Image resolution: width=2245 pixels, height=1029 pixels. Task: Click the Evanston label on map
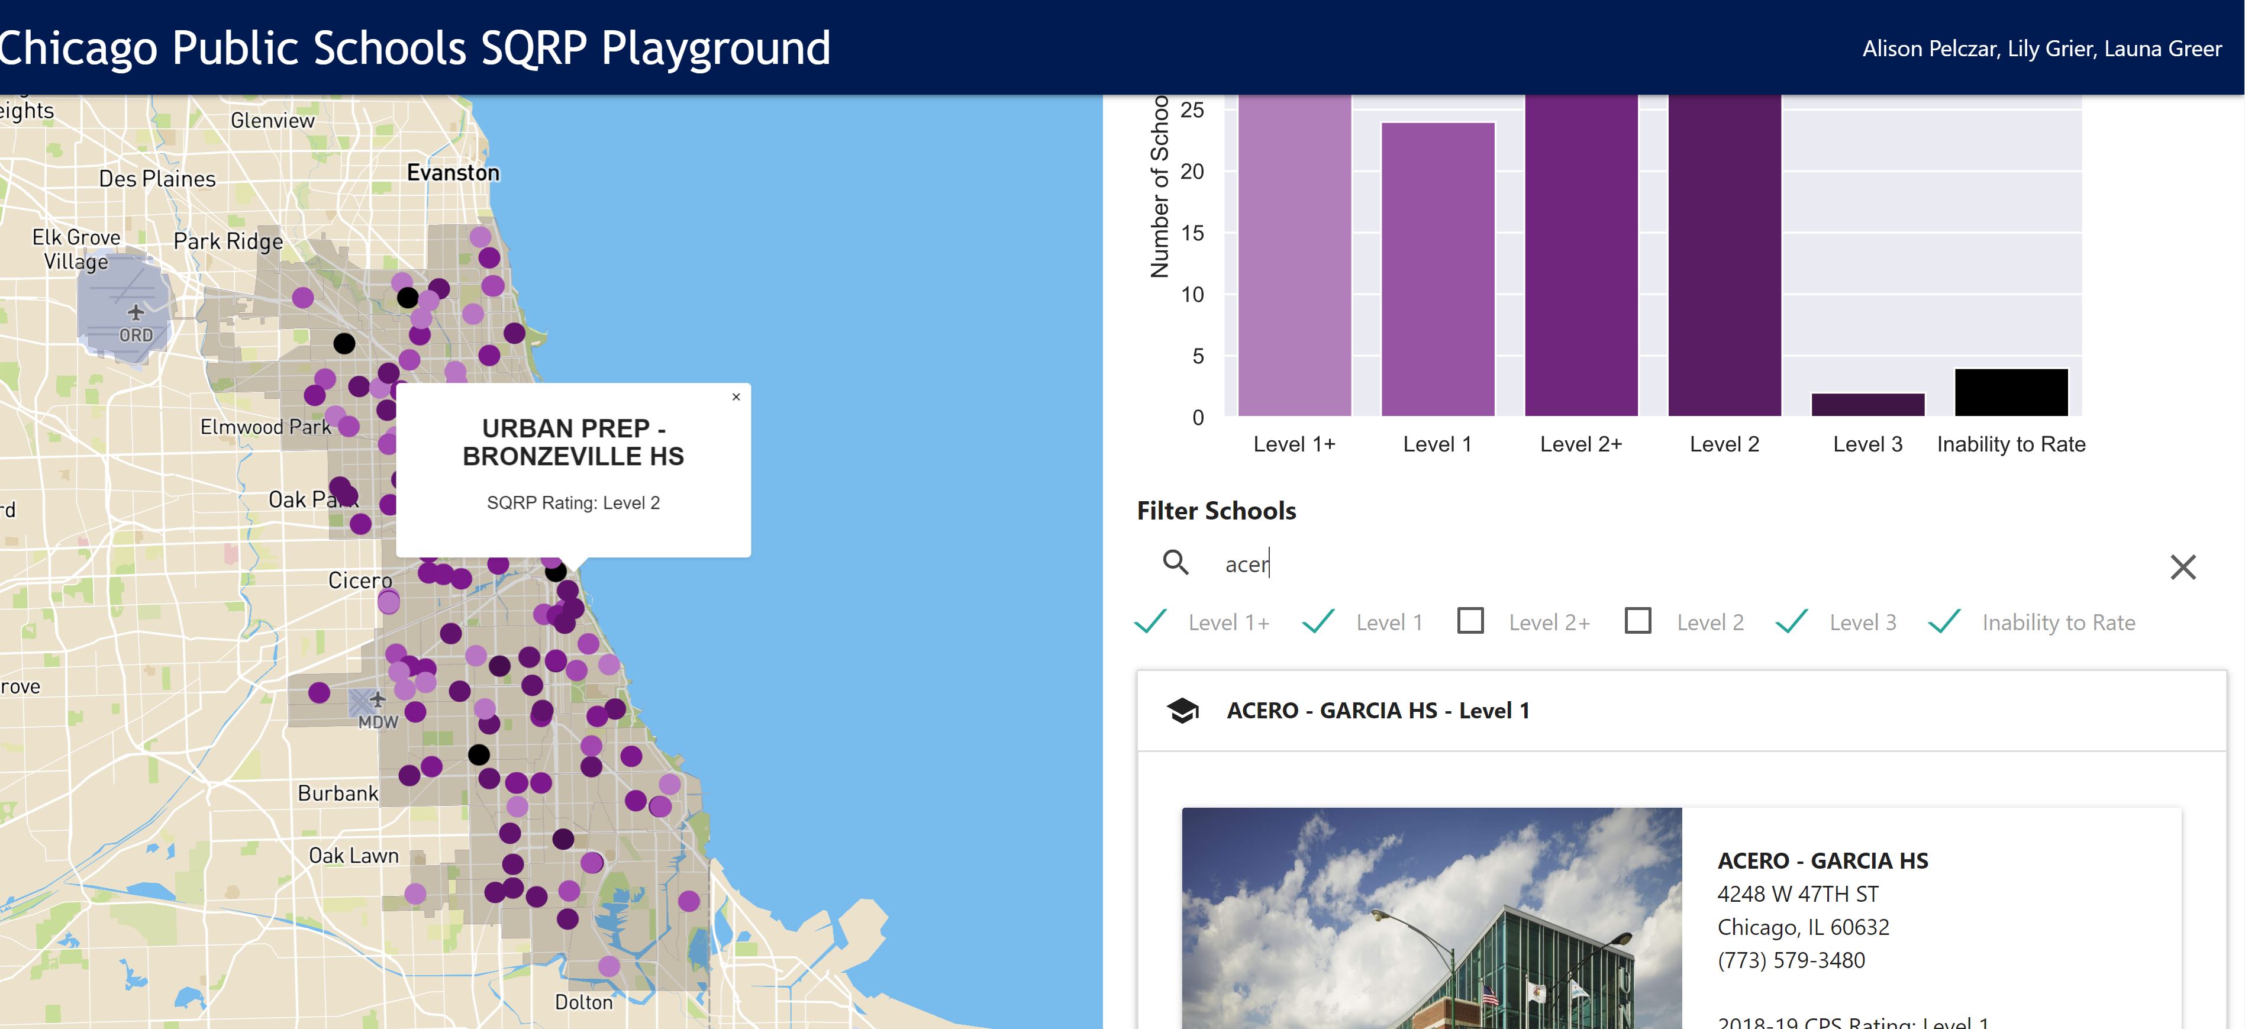coord(453,173)
